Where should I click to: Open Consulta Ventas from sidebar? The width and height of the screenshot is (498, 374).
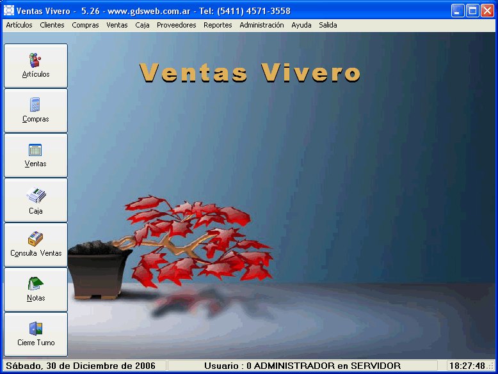click(36, 245)
